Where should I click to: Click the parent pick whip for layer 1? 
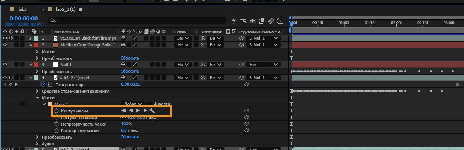pyautogui.click(x=241, y=38)
